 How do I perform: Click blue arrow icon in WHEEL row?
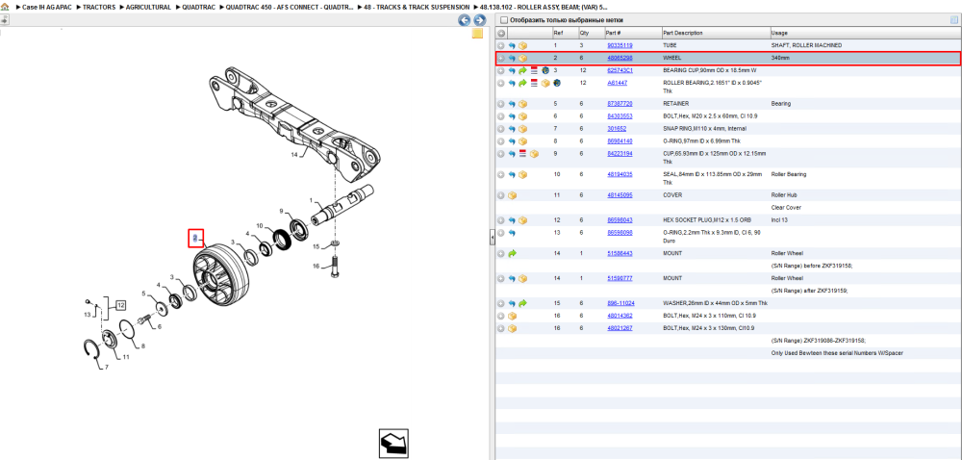[x=512, y=59]
